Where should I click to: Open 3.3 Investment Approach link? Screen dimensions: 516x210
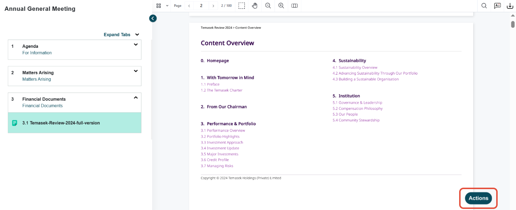click(222, 142)
